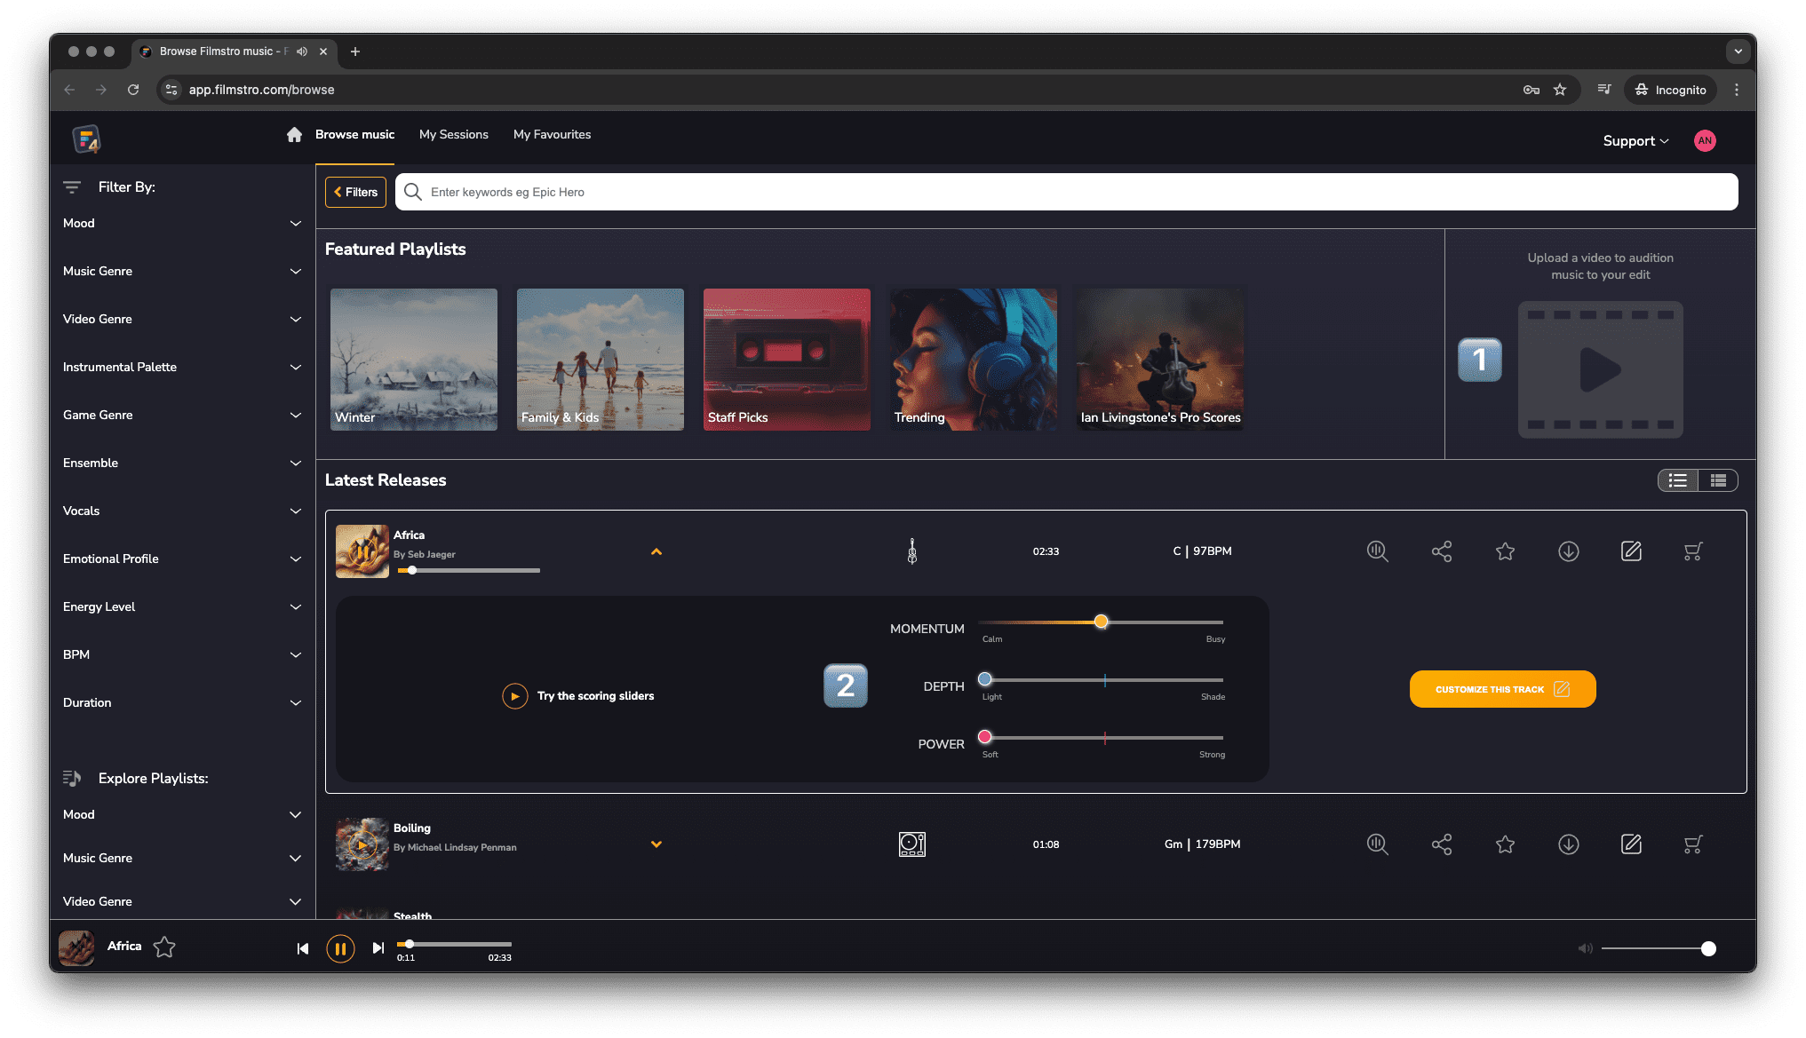Pause the currently playing track
Image resolution: width=1806 pixels, height=1038 pixels.
click(340, 948)
